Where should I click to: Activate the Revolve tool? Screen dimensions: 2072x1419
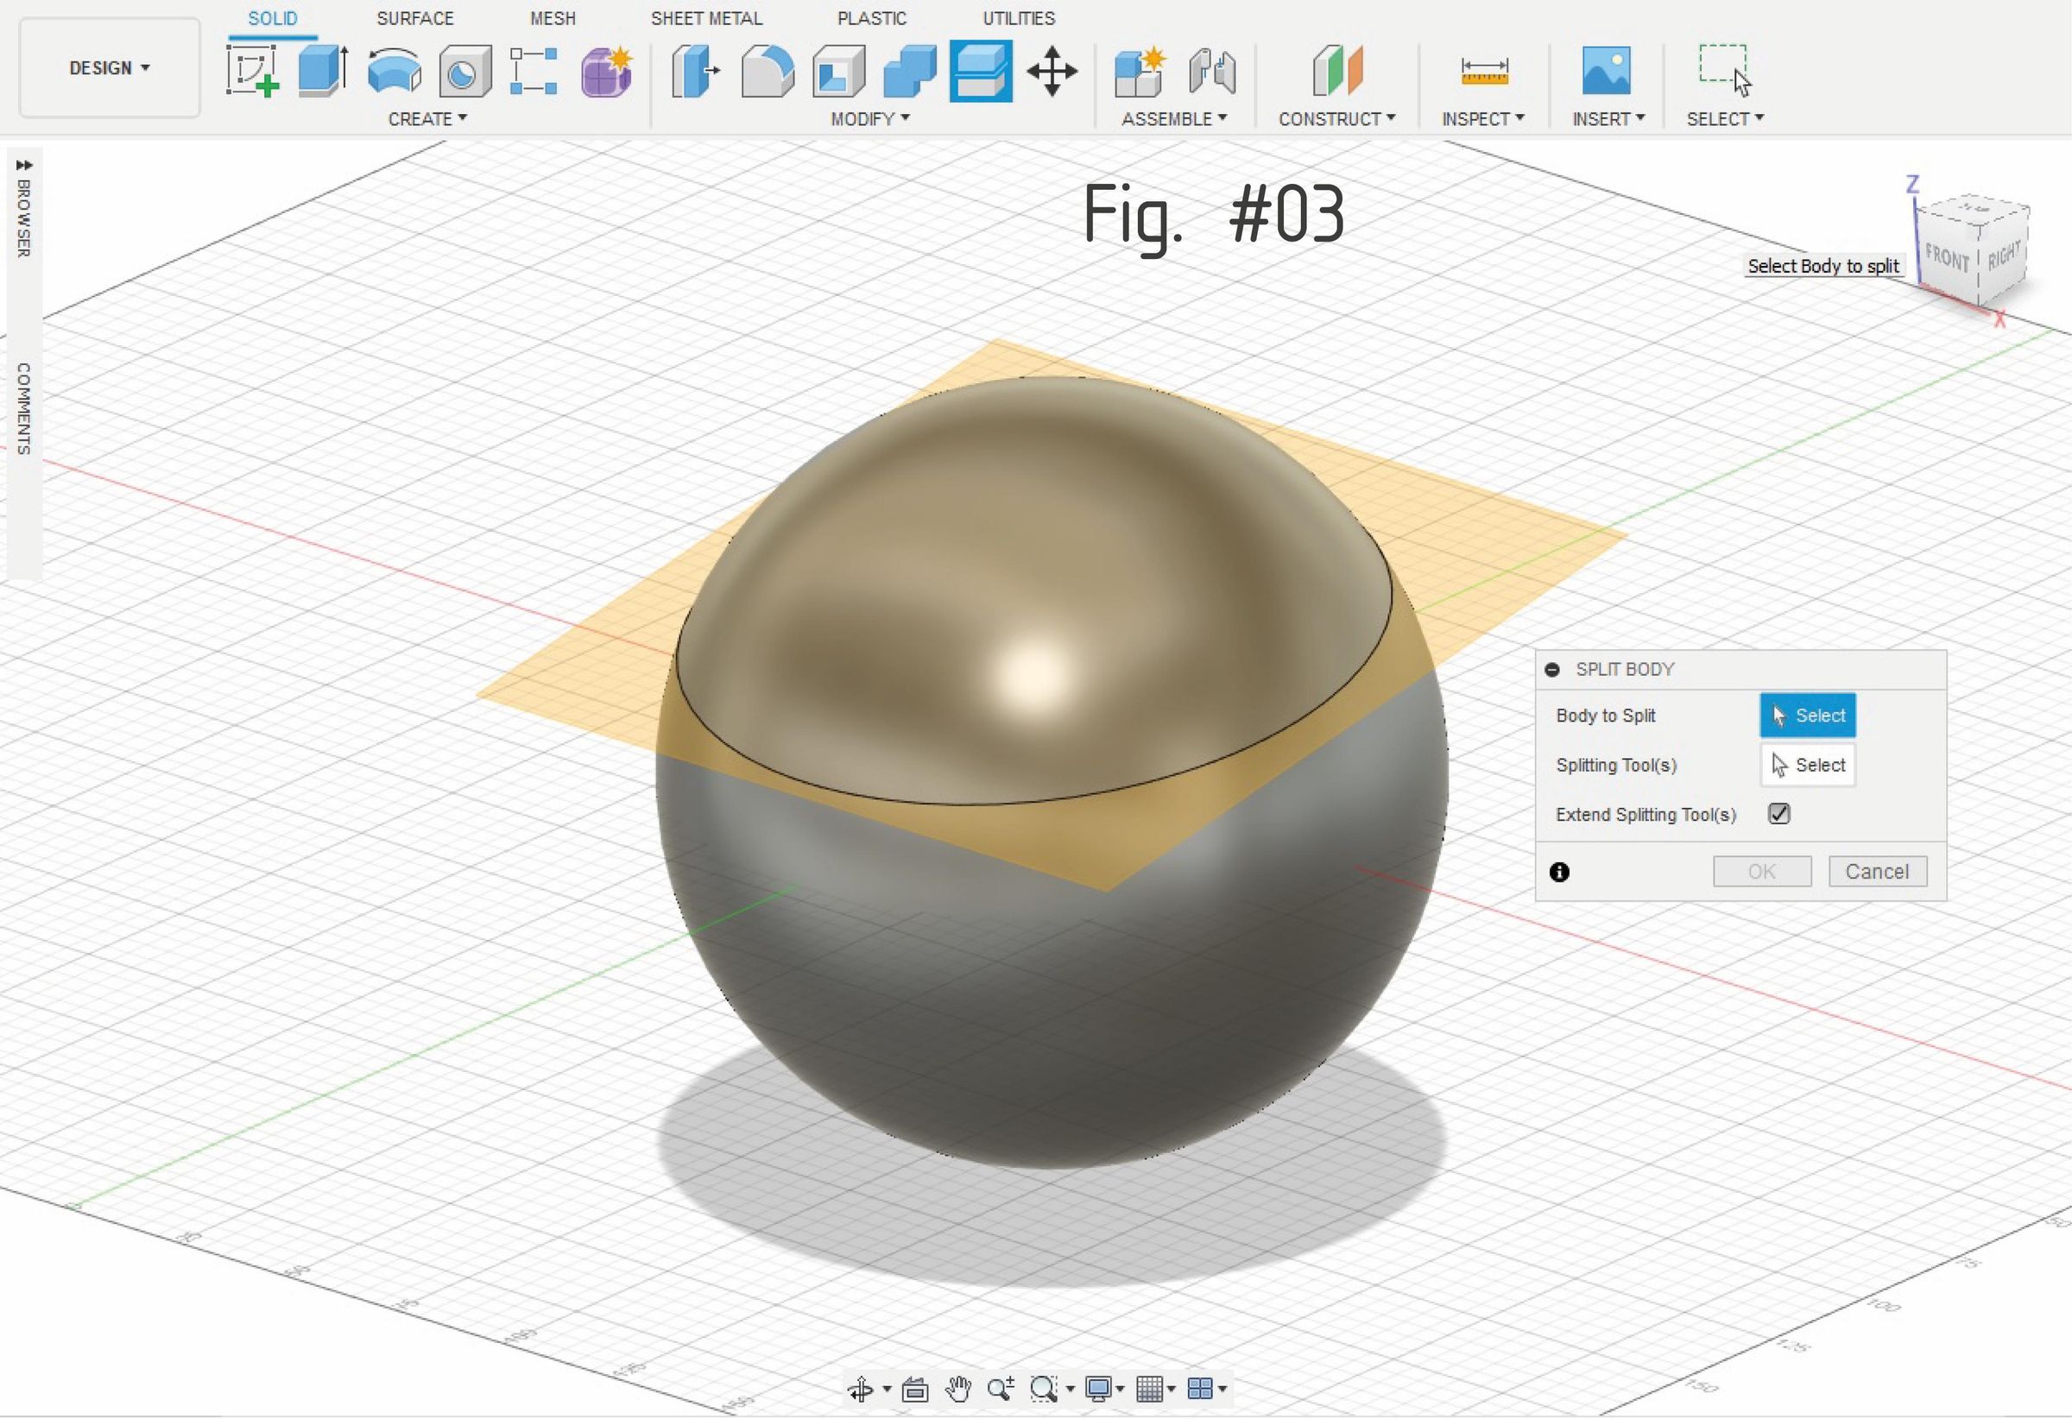click(392, 72)
